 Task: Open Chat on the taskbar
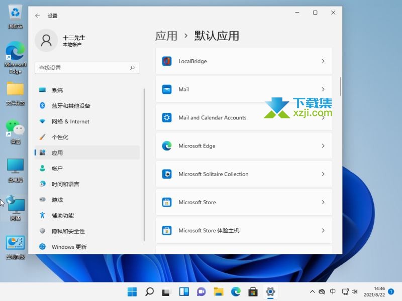point(202,291)
